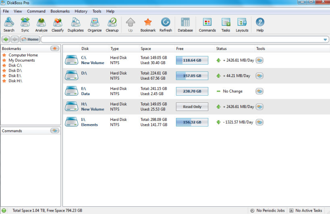Run the Cleanup tool
330x214 pixels.
[x=112, y=25]
